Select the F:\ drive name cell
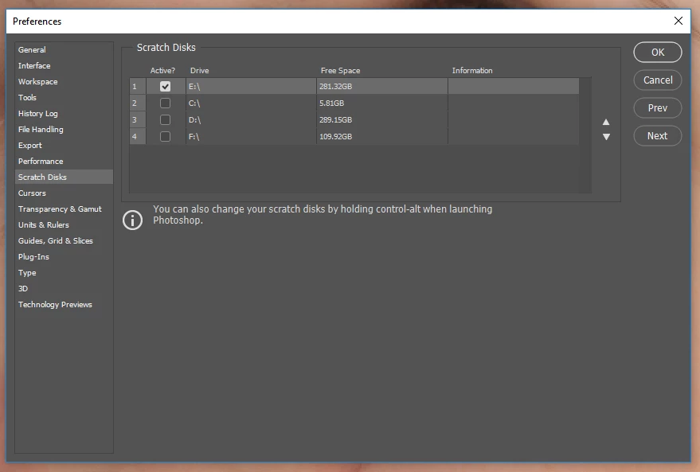Image resolution: width=700 pixels, height=472 pixels. (251, 137)
